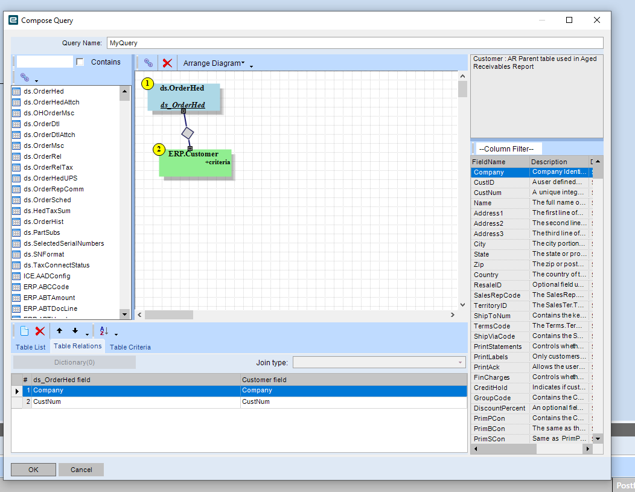Move the relation down with the down arrow
The height and width of the screenshot is (492, 635).
tap(75, 331)
